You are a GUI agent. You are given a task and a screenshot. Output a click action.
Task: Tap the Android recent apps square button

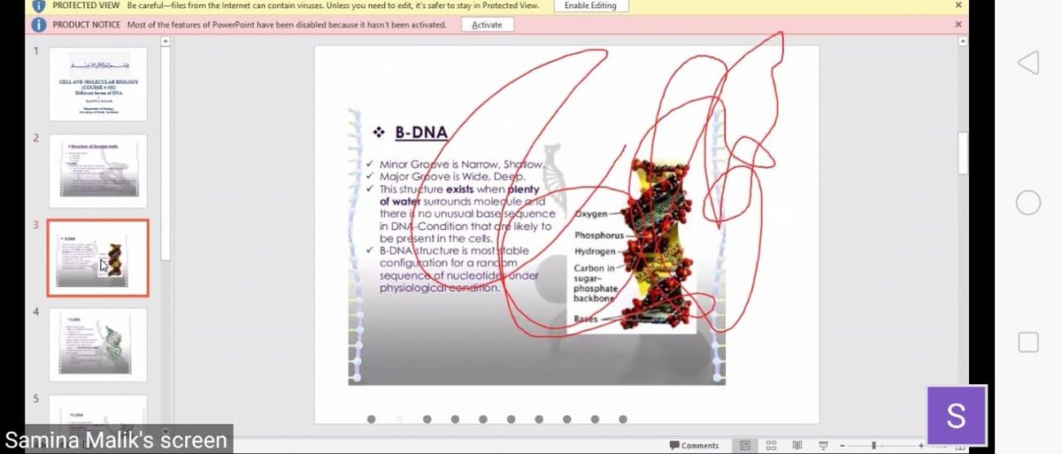pyautogui.click(x=1027, y=342)
